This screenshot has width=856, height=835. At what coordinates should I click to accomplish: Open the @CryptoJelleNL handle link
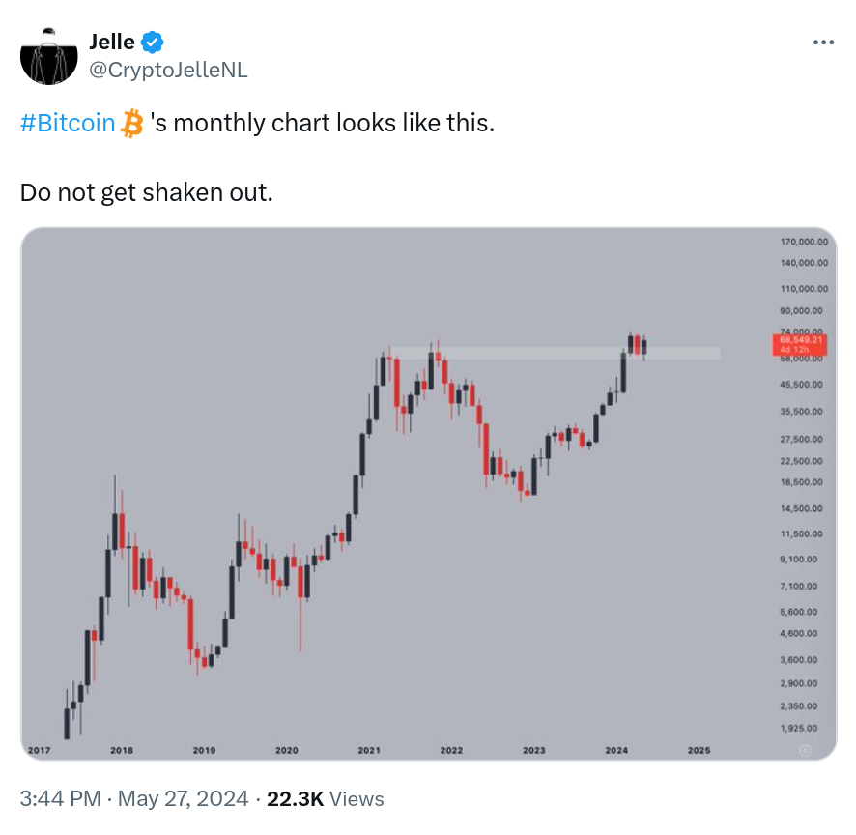[x=168, y=70]
